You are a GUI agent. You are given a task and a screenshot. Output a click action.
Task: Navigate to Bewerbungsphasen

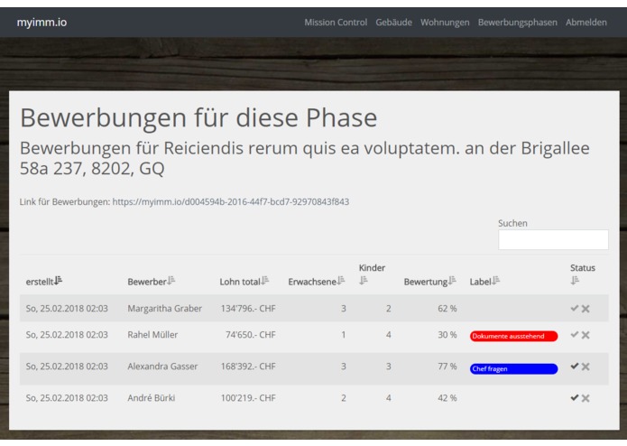(518, 23)
